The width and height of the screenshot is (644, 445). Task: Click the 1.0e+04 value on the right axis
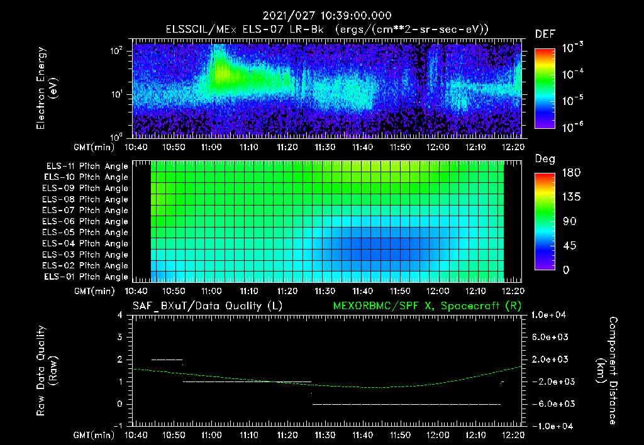tap(548, 316)
